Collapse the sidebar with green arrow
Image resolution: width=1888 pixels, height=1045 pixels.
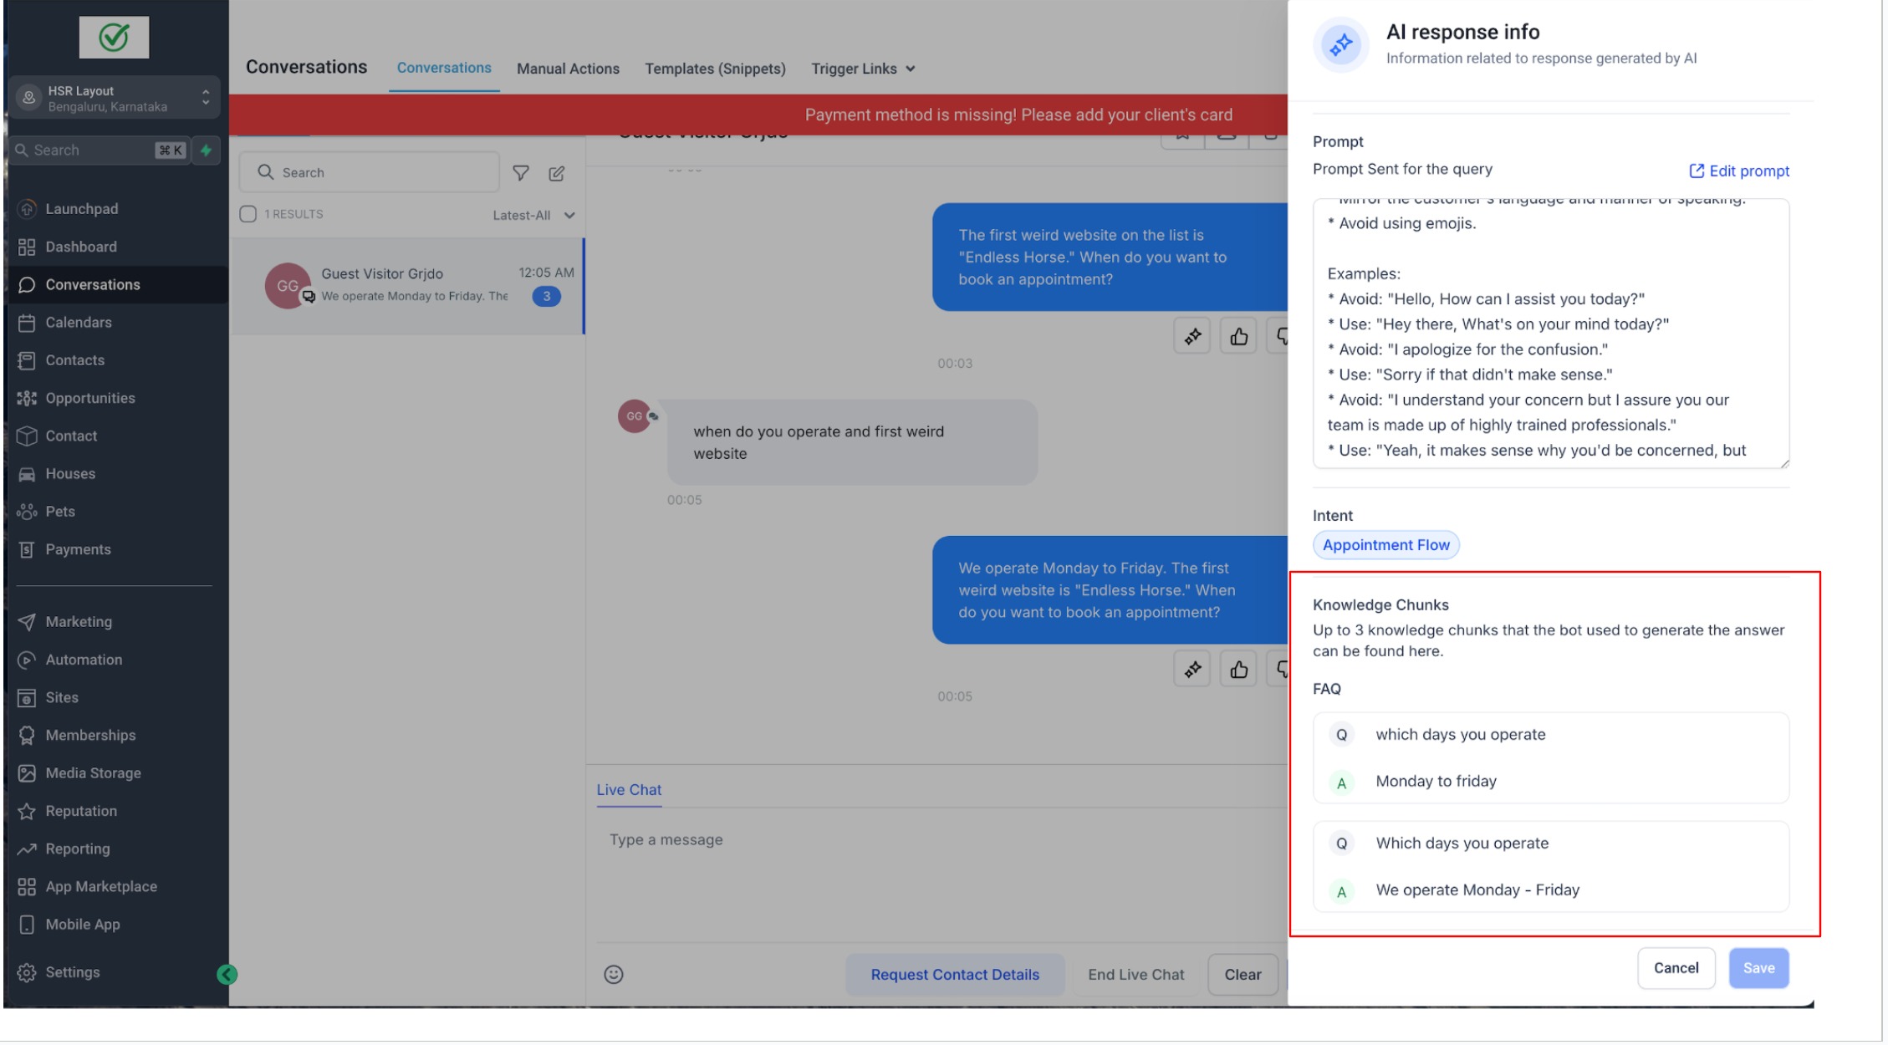227,975
